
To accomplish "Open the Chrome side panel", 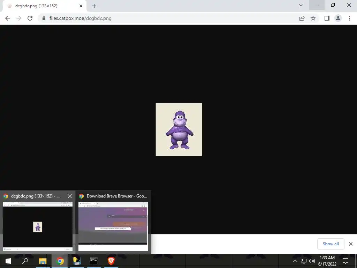I will pyautogui.click(x=327, y=18).
